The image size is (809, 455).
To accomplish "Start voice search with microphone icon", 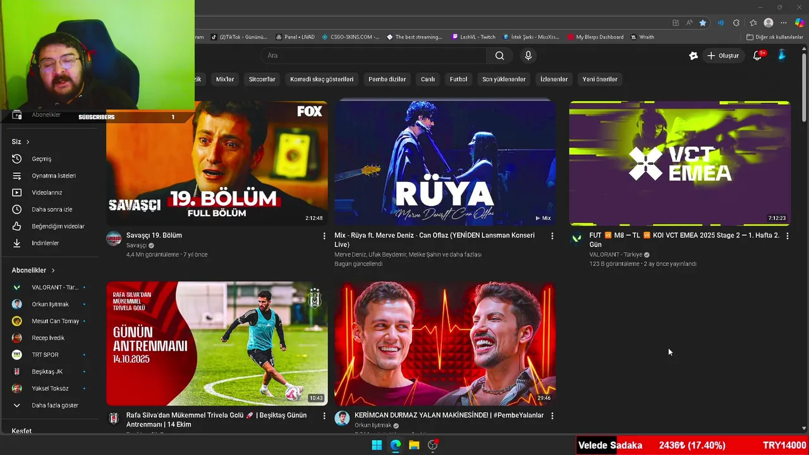I will click(528, 56).
